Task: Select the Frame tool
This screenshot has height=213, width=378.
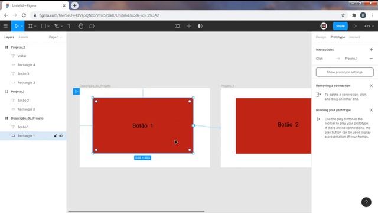Action: [x=30, y=26]
